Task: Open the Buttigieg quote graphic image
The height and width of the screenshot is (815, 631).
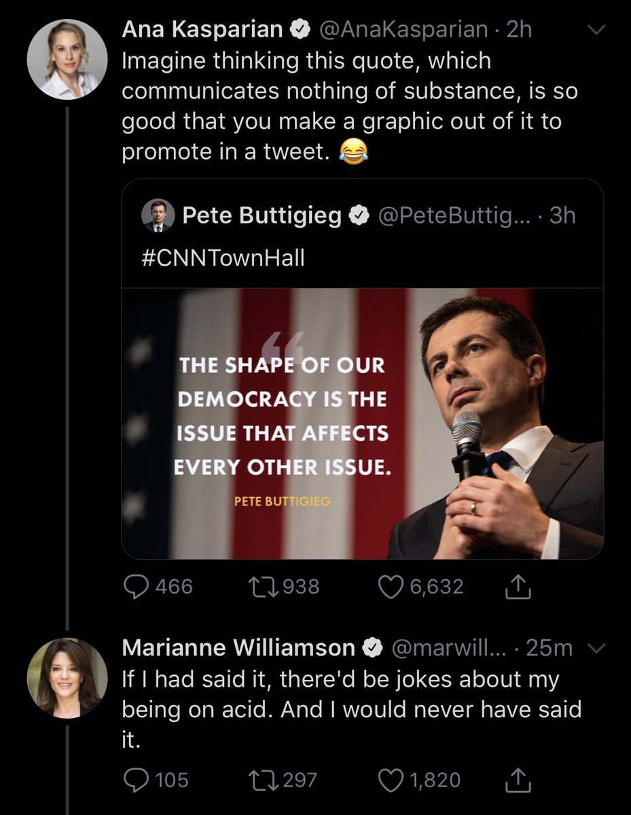Action: 362,423
